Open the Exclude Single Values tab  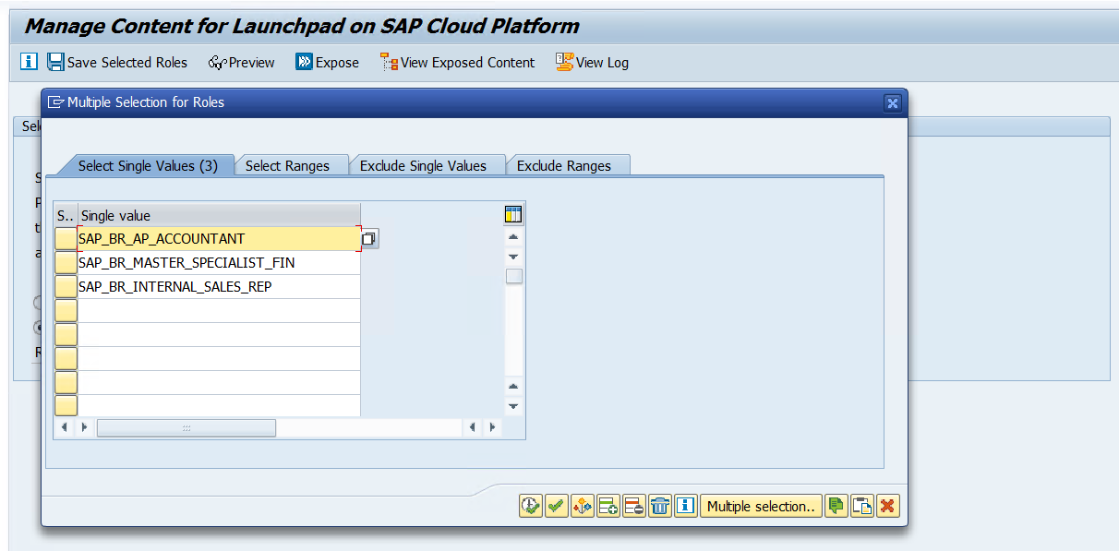click(x=423, y=166)
